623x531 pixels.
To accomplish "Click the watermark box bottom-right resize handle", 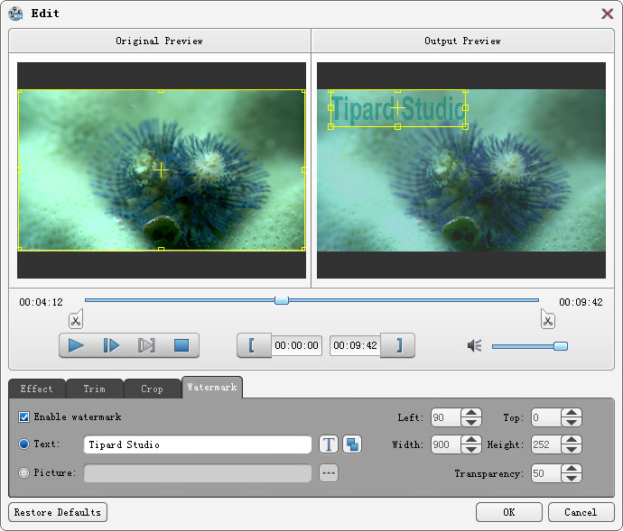I will coord(465,126).
